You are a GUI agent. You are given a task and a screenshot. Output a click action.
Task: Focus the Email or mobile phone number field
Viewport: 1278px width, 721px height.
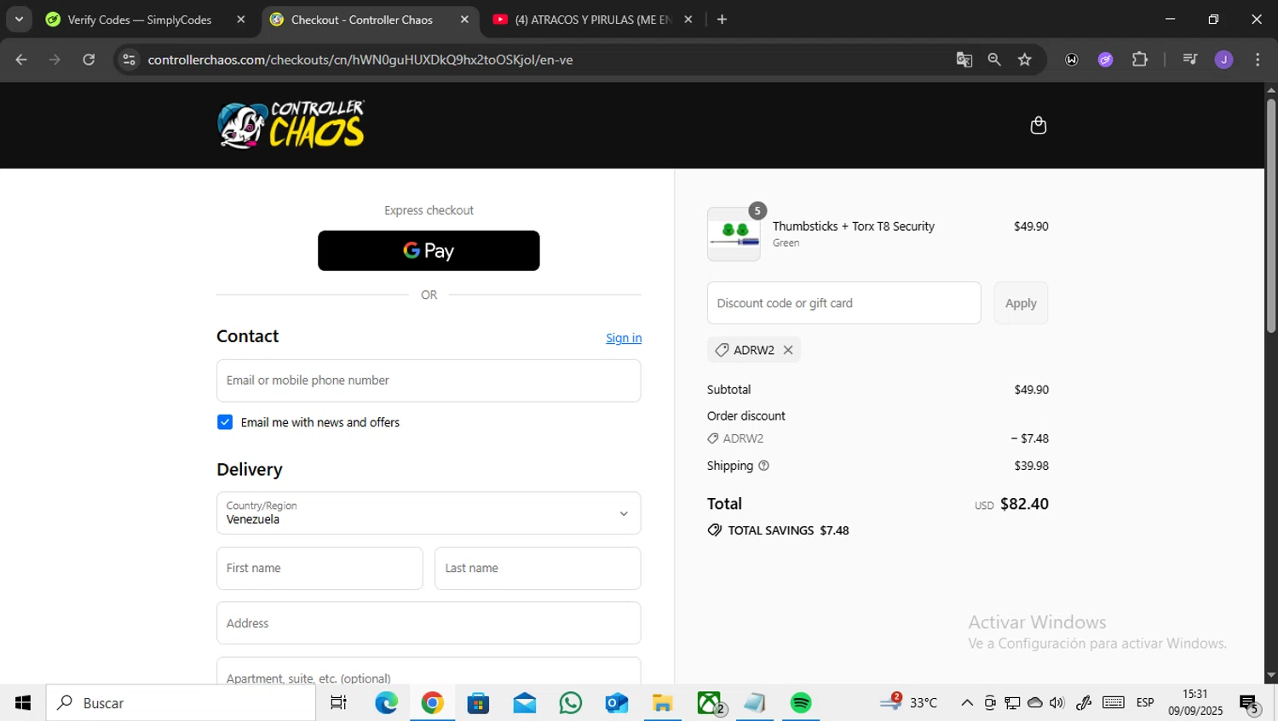pyautogui.click(x=429, y=381)
